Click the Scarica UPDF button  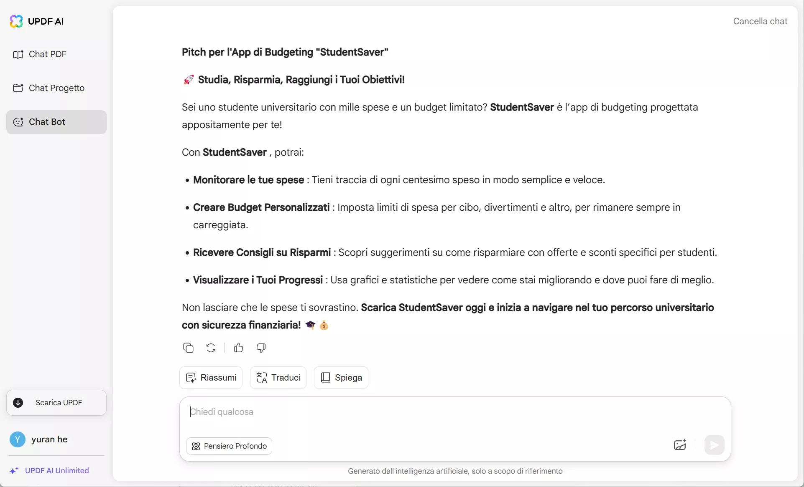tap(56, 403)
